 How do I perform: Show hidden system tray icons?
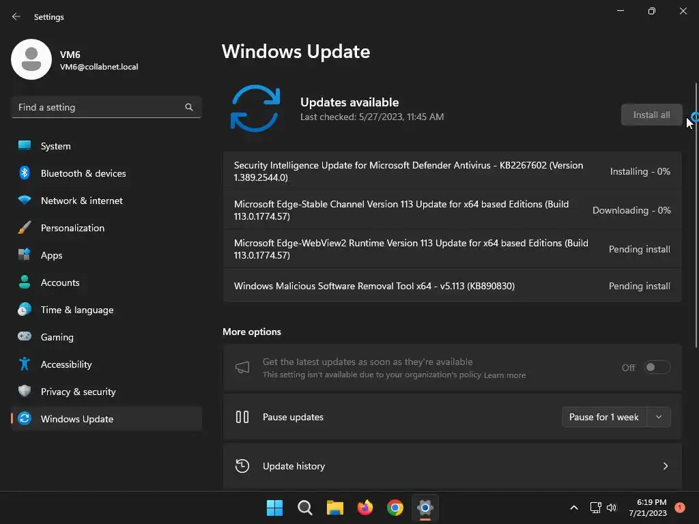point(574,508)
